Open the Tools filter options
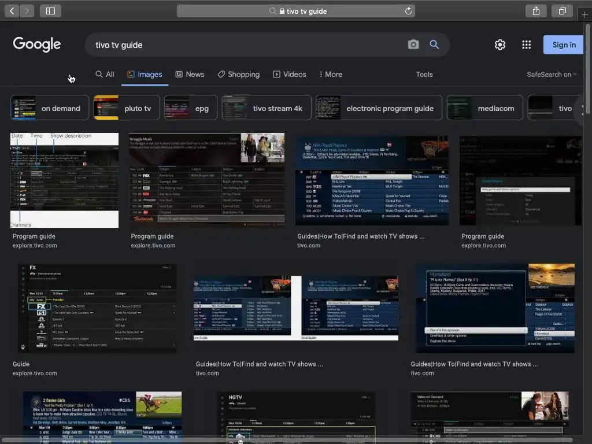The image size is (592, 444). coord(424,75)
